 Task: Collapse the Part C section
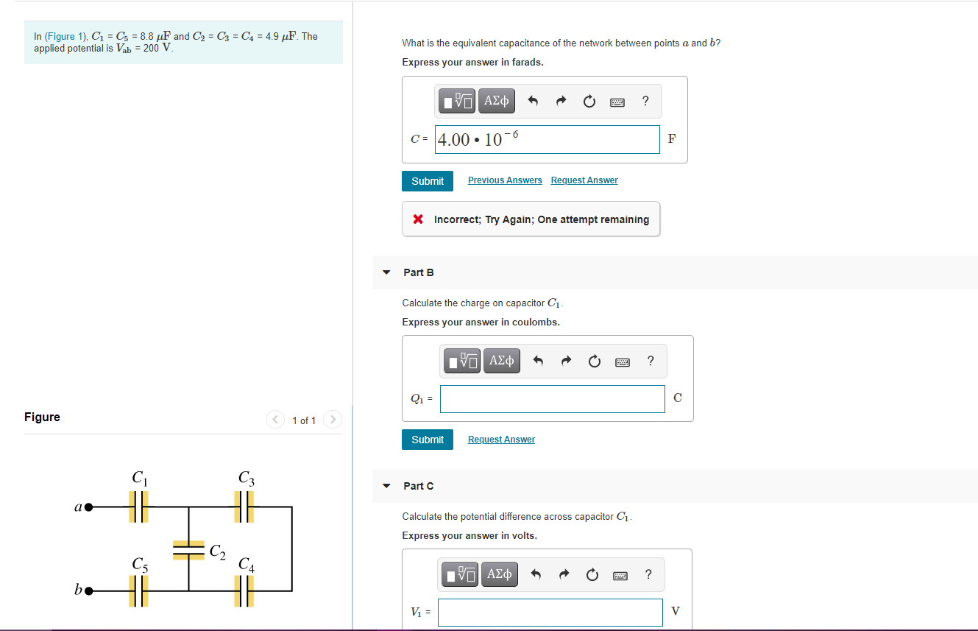[x=386, y=486]
